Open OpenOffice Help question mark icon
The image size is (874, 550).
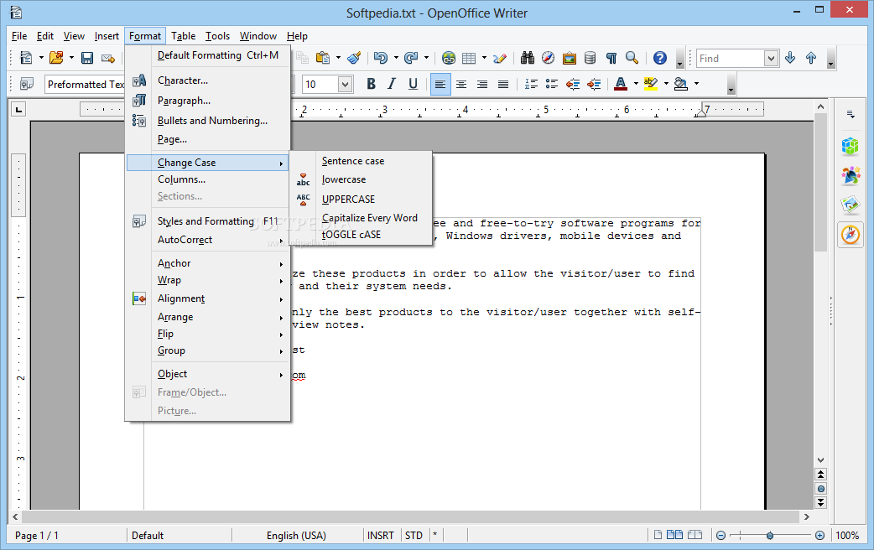coord(660,58)
